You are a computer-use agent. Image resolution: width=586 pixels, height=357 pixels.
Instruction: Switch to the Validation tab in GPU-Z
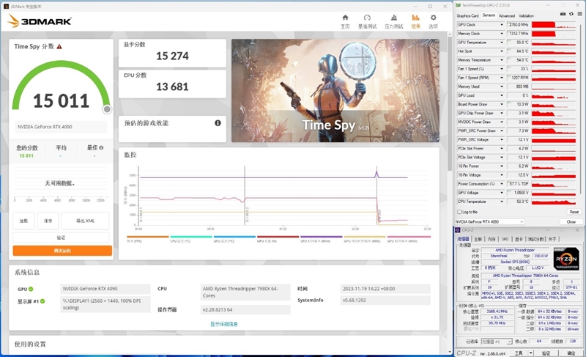pyautogui.click(x=526, y=15)
